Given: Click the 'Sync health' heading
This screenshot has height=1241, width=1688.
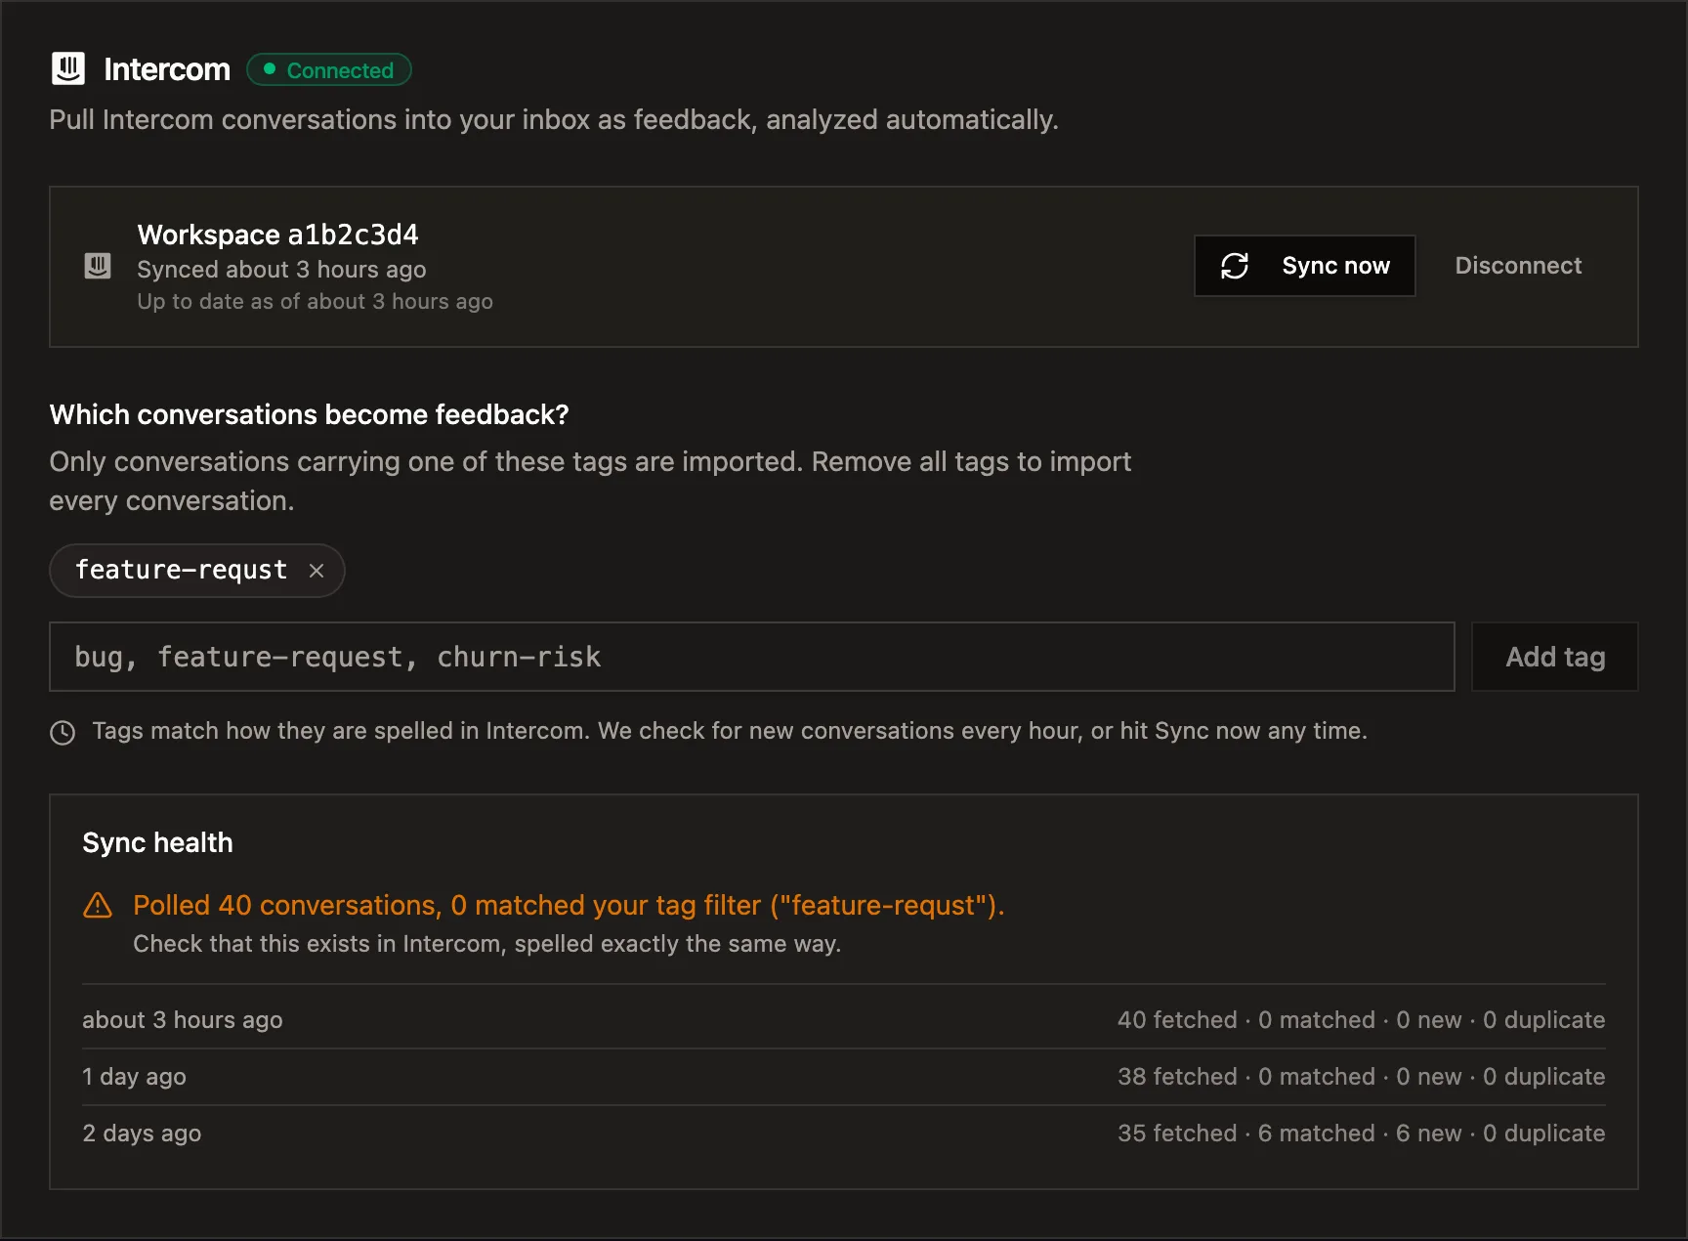Looking at the screenshot, I should pyautogui.click(x=157, y=842).
